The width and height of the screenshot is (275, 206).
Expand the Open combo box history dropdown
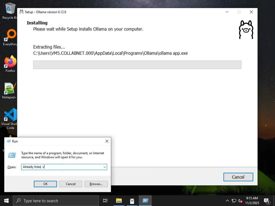pos(105,167)
